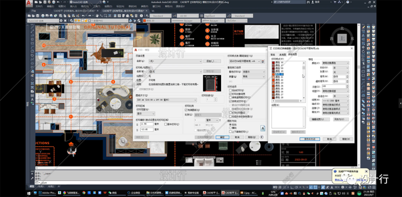Switch to the 常规 tab in plot style editor
This screenshot has width=402, height=197.
click(273, 55)
